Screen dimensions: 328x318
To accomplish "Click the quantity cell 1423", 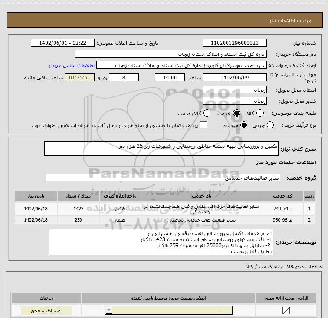I will pyautogui.click(x=78, y=209).
